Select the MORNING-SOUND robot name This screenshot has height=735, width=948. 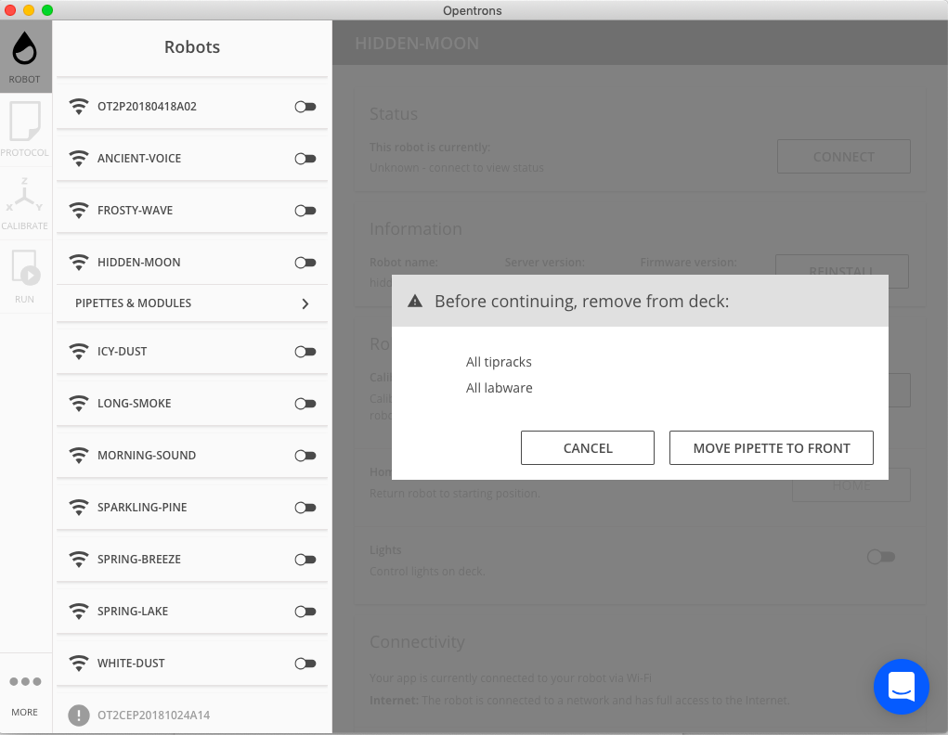click(x=147, y=455)
